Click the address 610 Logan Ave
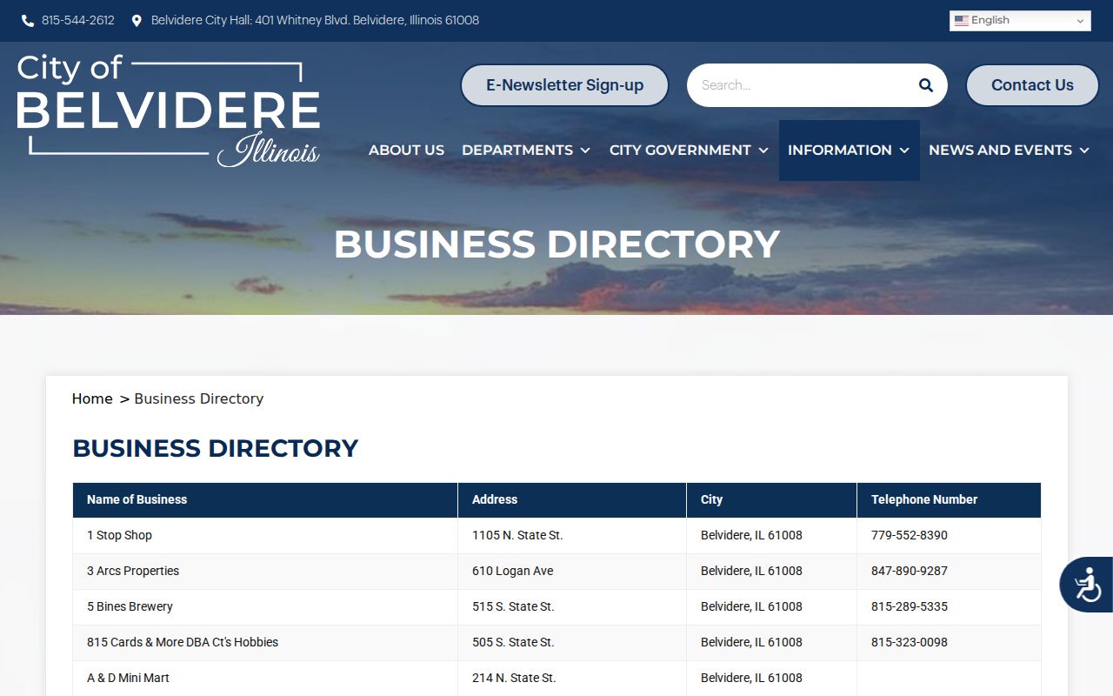 click(513, 571)
